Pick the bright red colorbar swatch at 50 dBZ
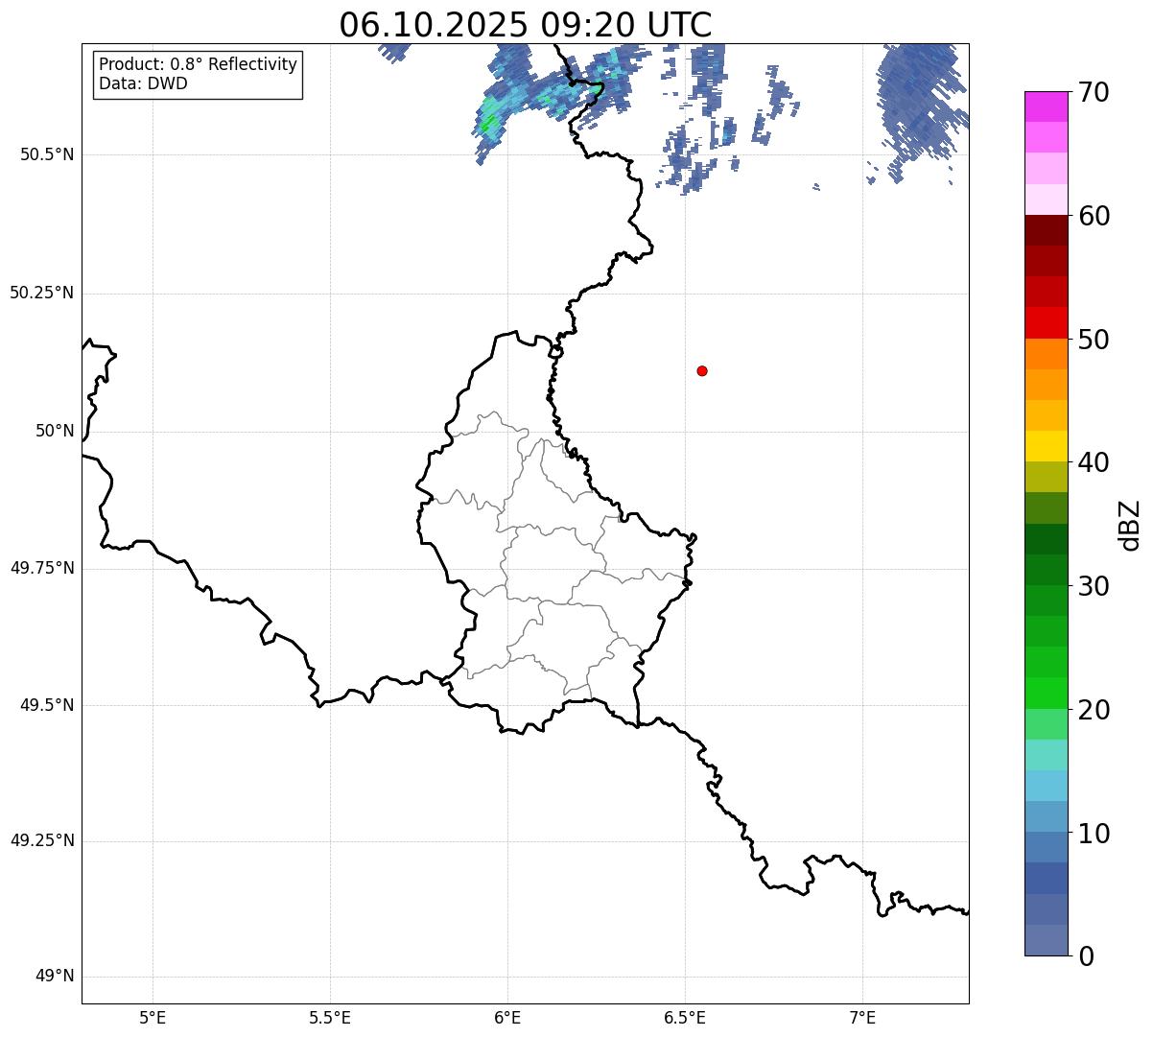 [1046, 323]
